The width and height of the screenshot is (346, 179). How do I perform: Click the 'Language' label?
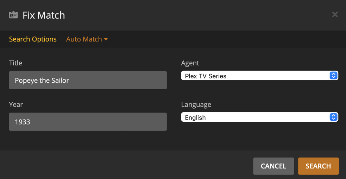196,104
